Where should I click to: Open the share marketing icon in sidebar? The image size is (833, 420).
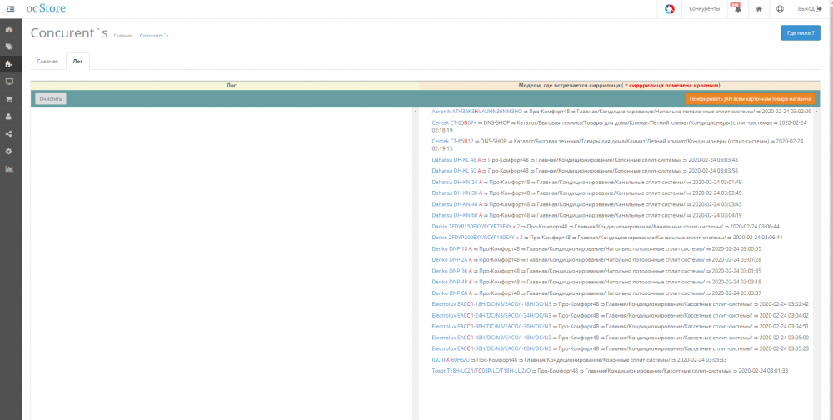tap(9, 134)
